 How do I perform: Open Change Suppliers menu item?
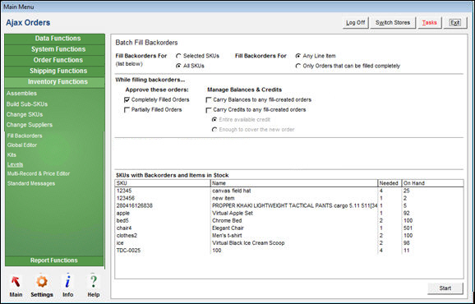[x=30, y=125]
